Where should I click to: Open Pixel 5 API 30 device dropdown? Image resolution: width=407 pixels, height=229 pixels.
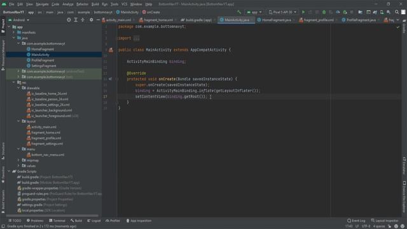click(x=282, y=12)
